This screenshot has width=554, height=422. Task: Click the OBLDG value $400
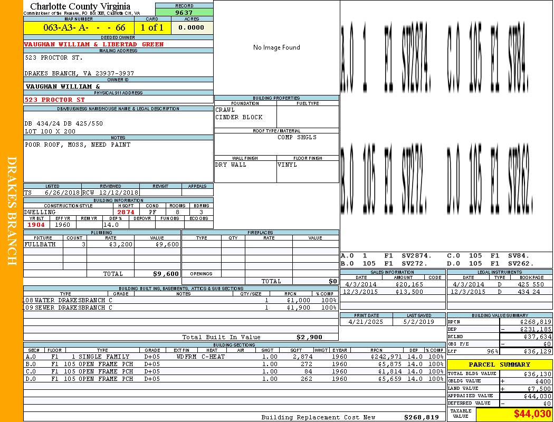coord(543,381)
